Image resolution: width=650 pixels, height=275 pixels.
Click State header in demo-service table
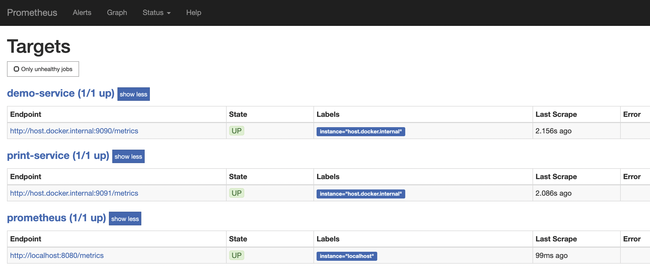(238, 114)
